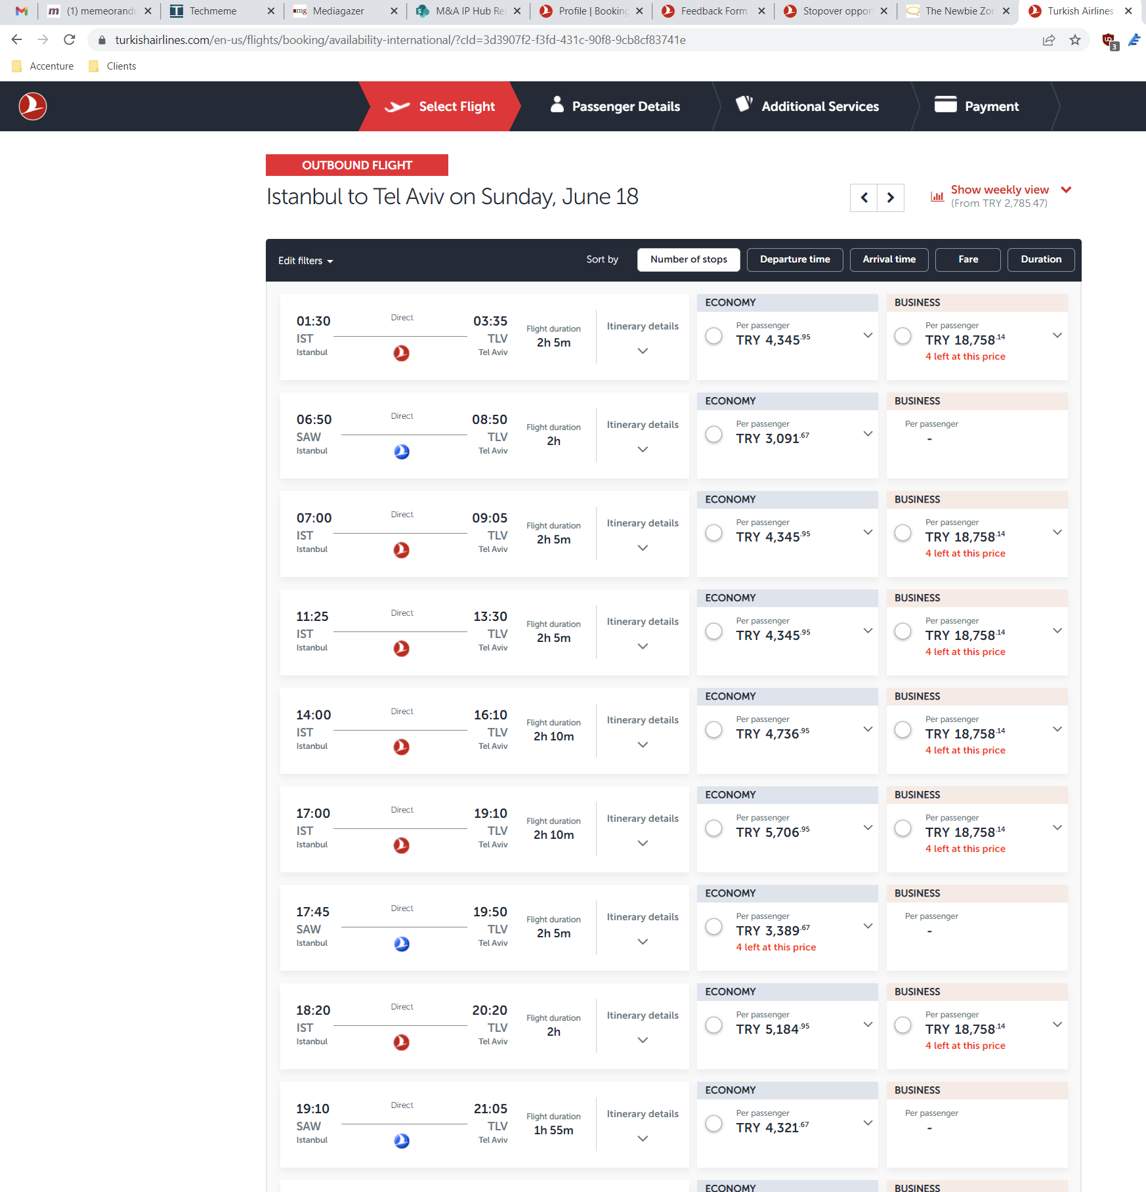Image resolution: width=1146 pixels, height=1192 pixels.
Task: Expand Show weekly view price chart
Action: tap(1000, 190)
